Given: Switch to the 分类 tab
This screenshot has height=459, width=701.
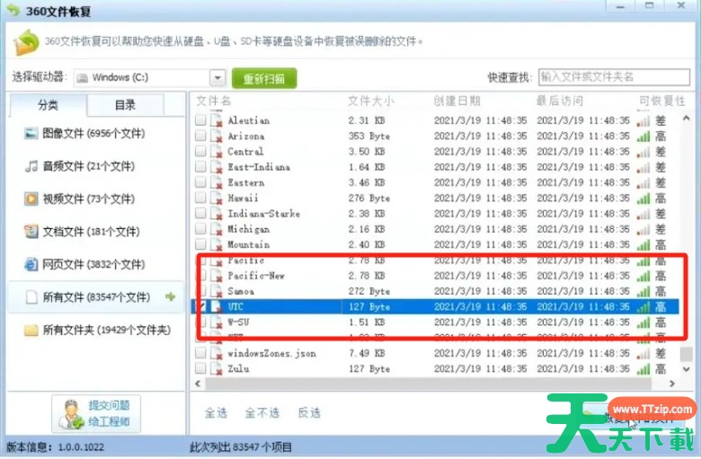Looking at the screenshot, I should click(48, 105).
